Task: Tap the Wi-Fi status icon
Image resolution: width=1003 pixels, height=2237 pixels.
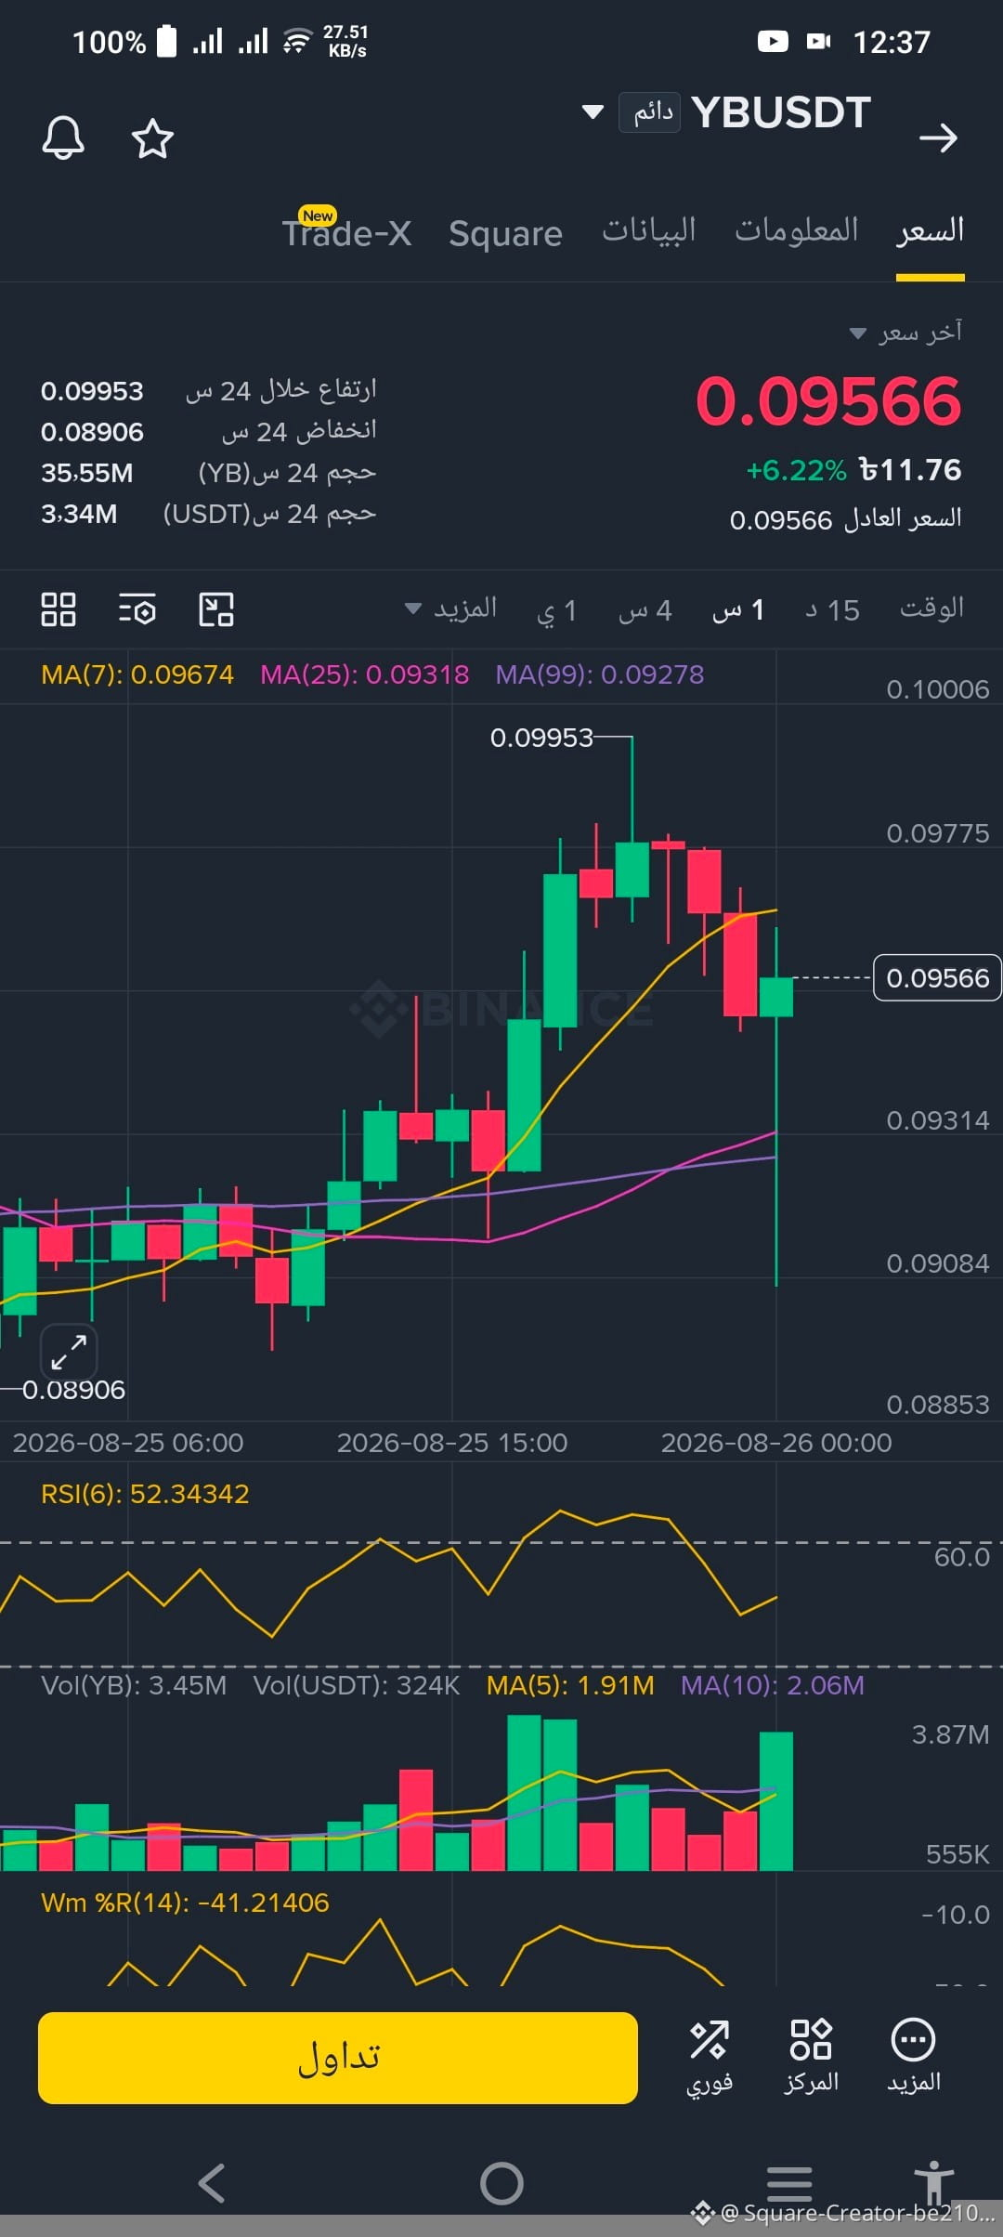Action: click(x=296, y=41)
